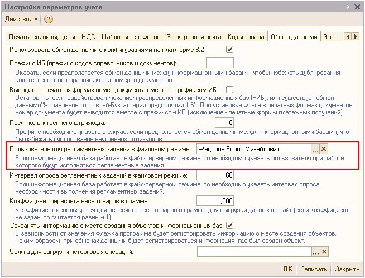
Task: Toggle data exchange with platform 8.2 checkbox
Action: (229, 49)
